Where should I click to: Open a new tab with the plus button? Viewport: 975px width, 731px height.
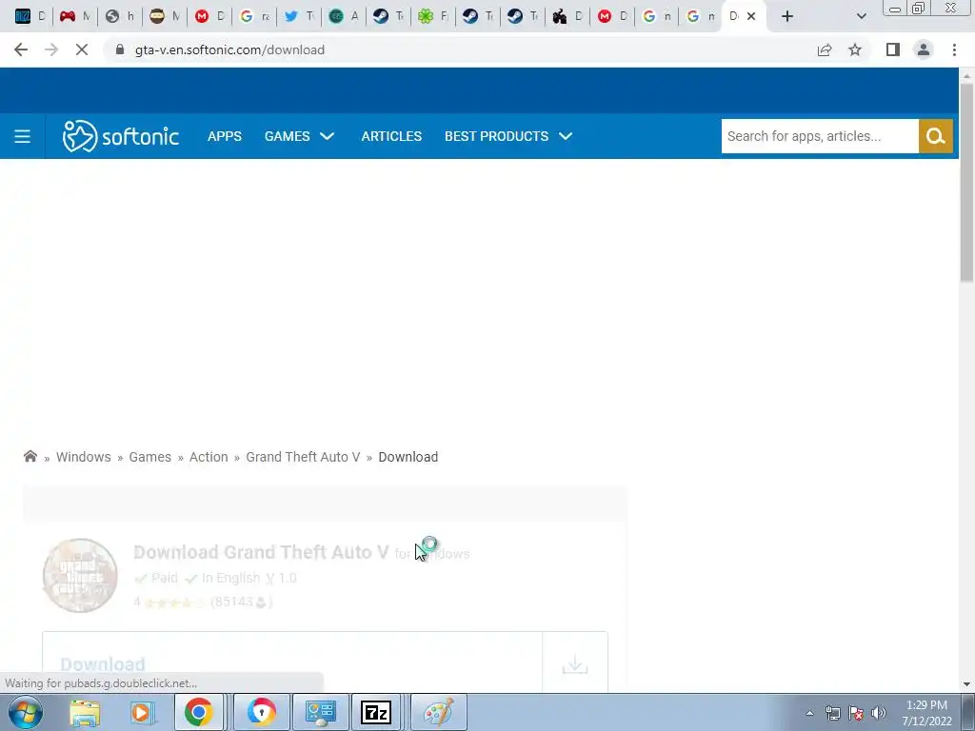[787, 16]
